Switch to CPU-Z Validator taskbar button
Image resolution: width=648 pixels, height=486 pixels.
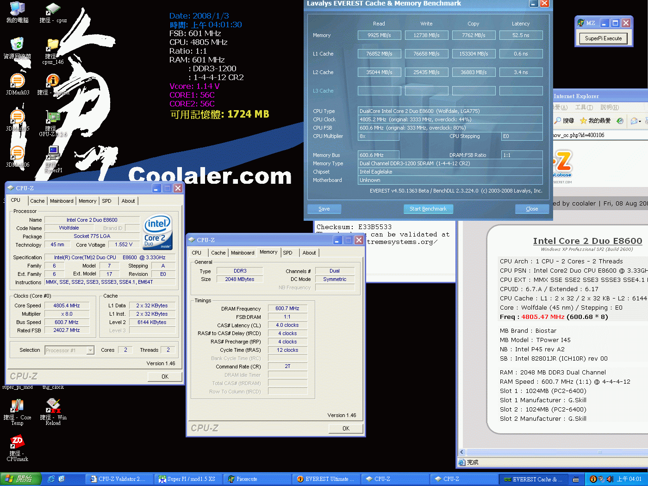(119, 479)
